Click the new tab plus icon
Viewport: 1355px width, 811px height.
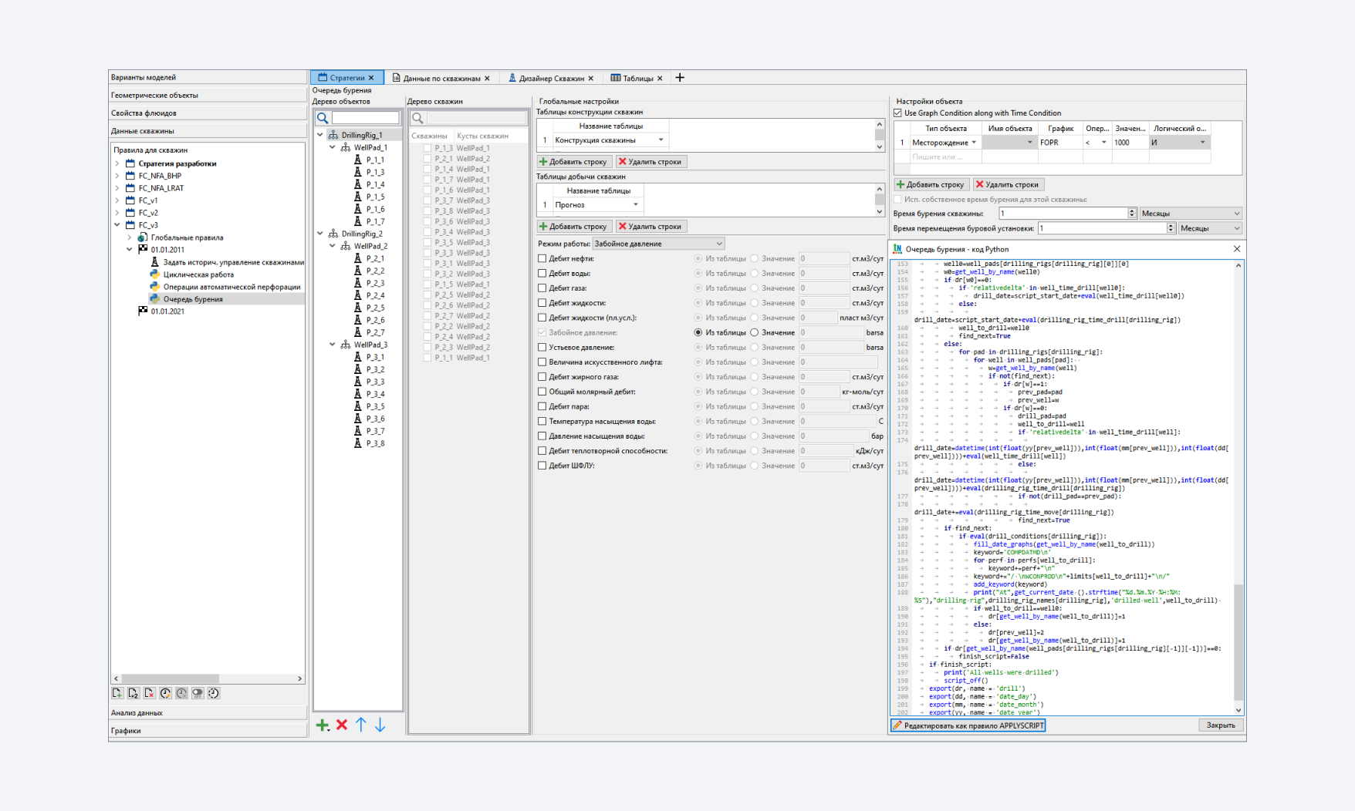[x=680, y=78]
